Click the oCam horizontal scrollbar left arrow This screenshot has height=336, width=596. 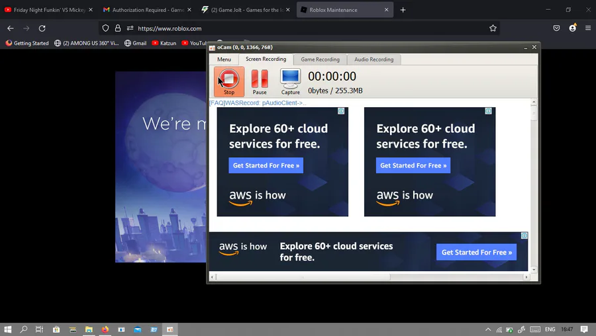(212, 277)
